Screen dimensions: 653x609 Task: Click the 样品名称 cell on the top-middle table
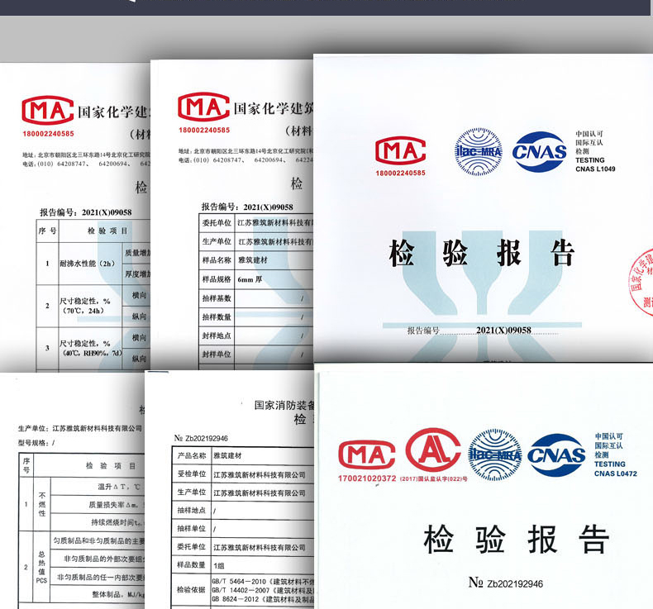point(217,260)
